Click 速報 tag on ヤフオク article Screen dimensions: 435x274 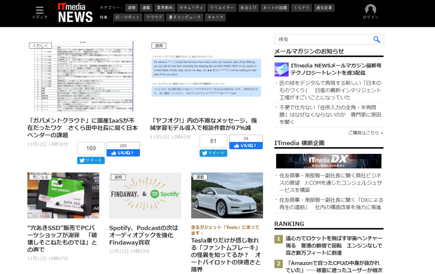[159, 46]
